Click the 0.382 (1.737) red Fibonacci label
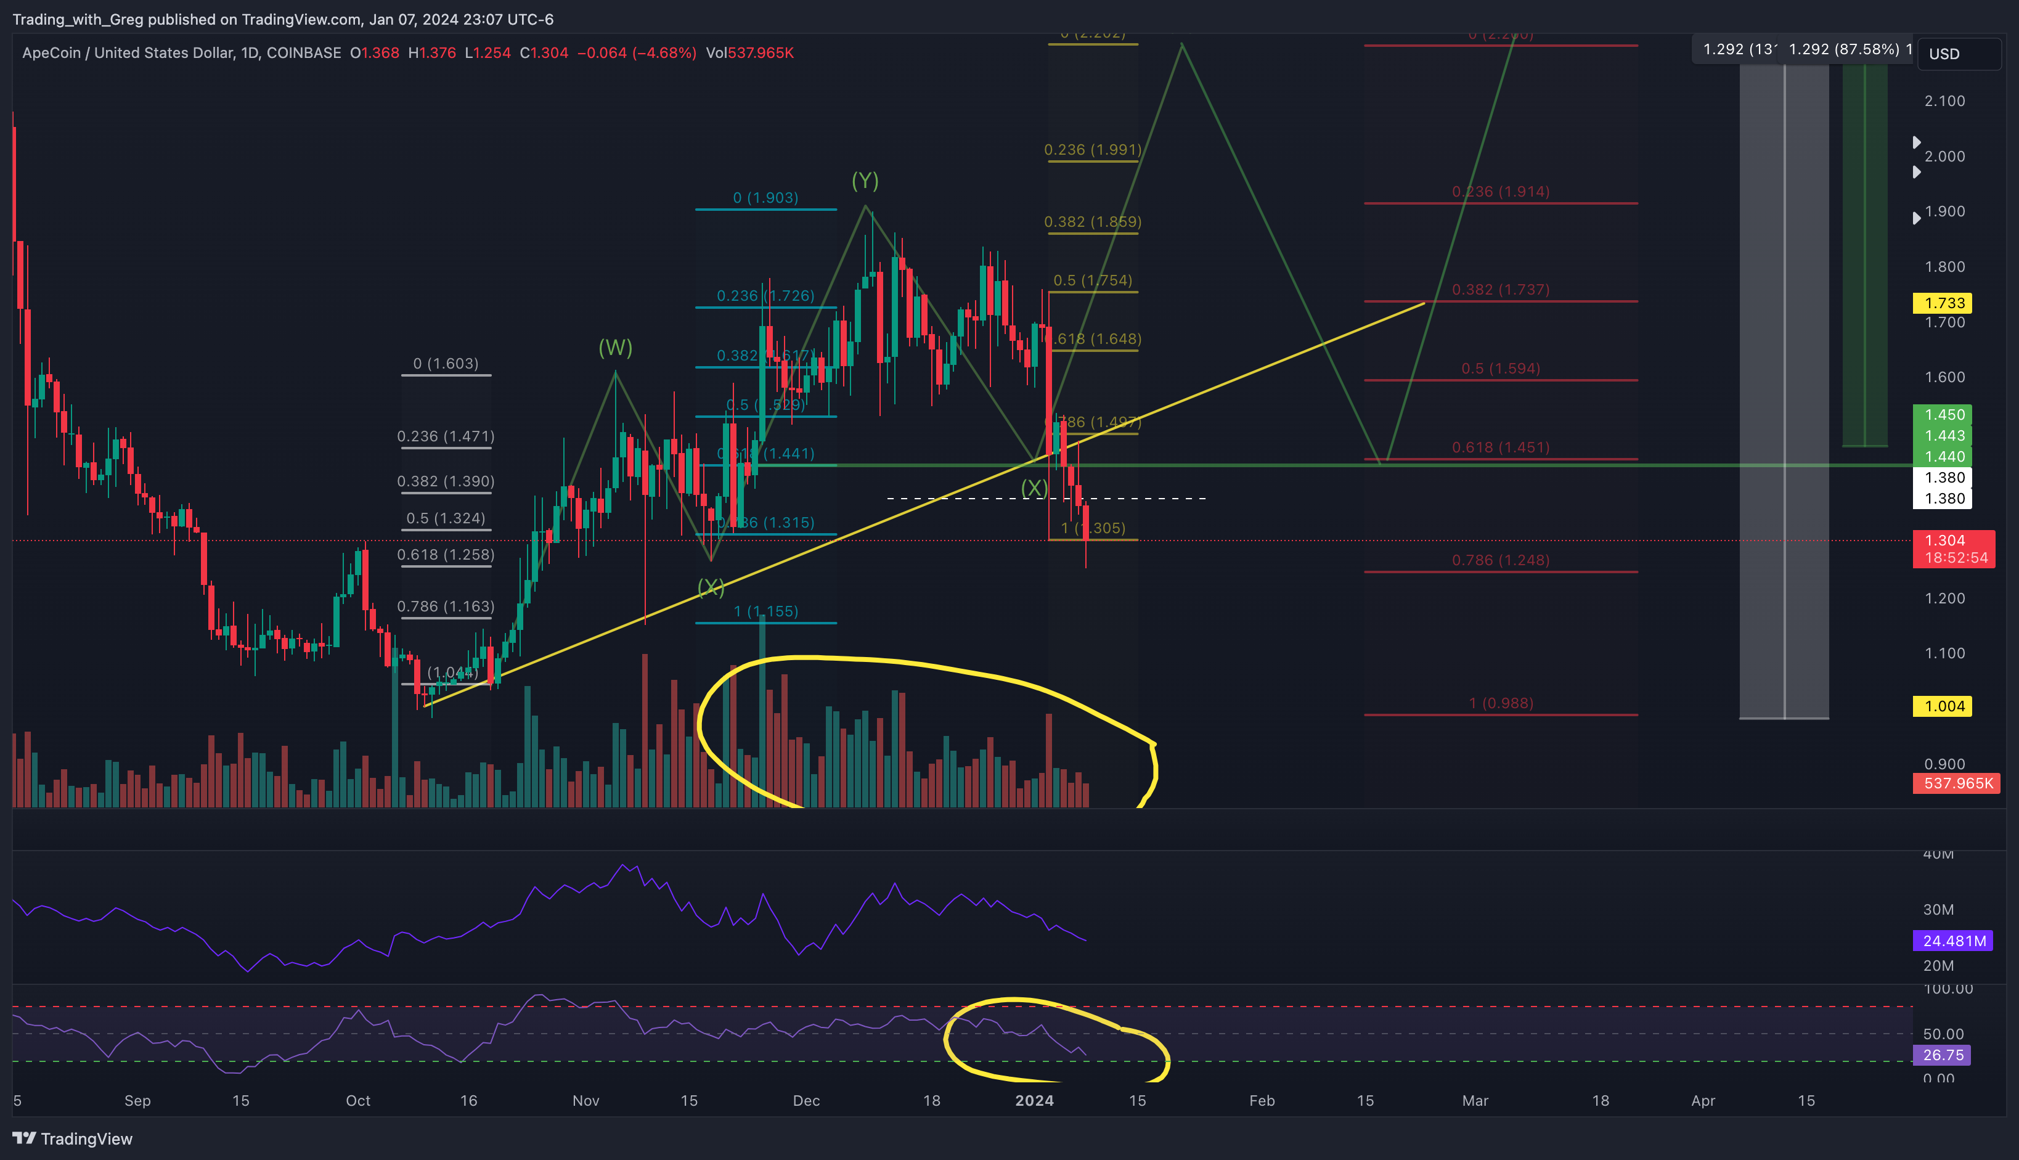2019x1160 pixels. (1501, 289)
